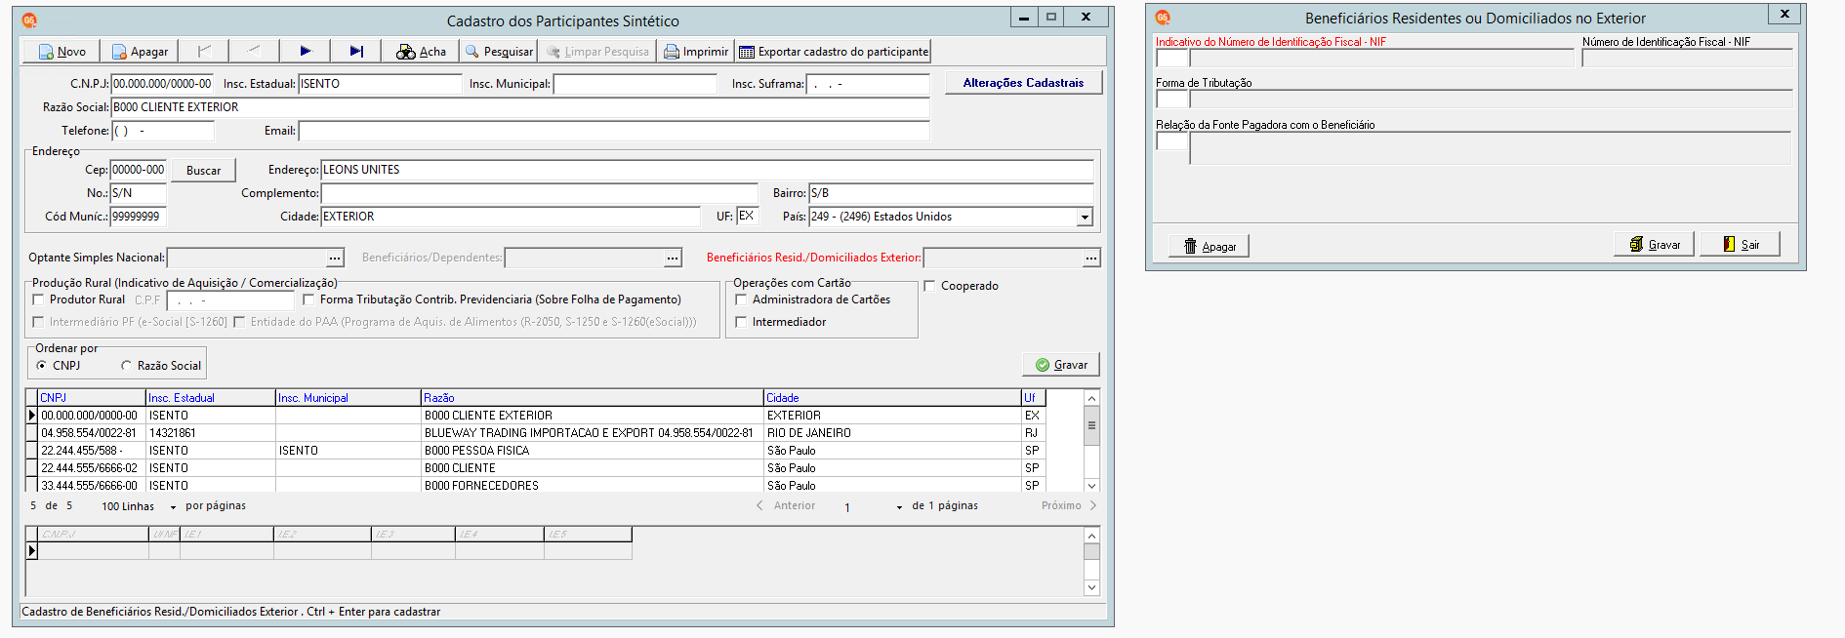Open the page number dropdown in pagination

[899, 507]
